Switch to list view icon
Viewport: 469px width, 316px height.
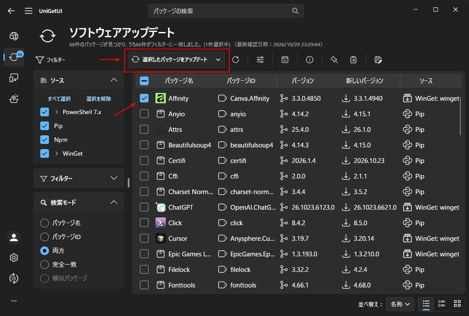426,304
